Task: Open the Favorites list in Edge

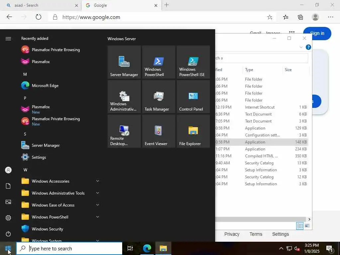Action: point(286,17)
